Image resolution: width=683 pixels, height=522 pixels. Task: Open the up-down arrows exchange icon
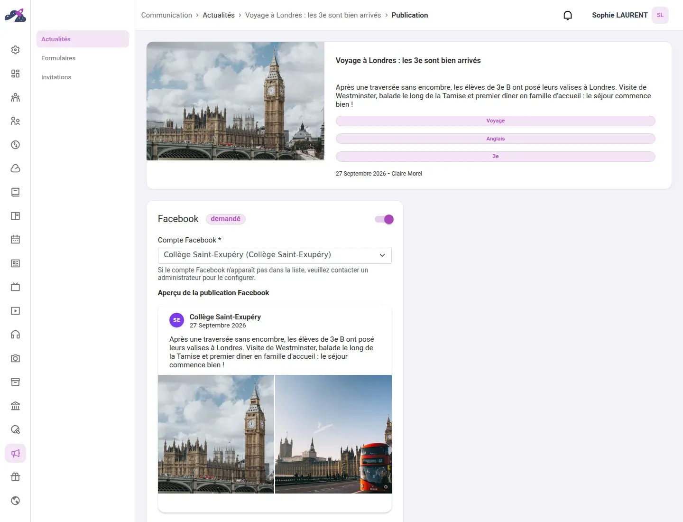15,145
